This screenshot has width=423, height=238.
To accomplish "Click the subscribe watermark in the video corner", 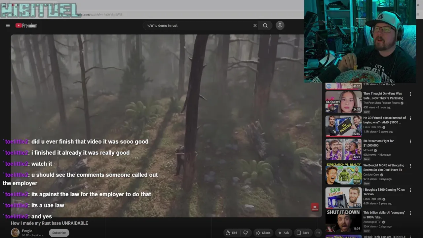I will point(315,207).
